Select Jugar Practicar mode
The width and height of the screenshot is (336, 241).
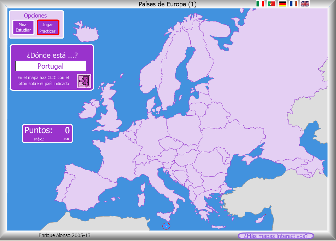click(x=48, y=28)
